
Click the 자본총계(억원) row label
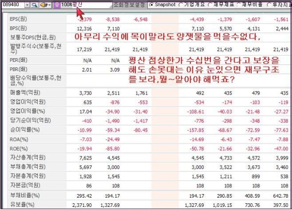pyautogui.click(x=27, y=176)
